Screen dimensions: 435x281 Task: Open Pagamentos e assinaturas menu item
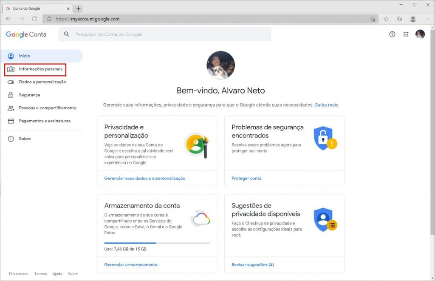(x=45, y=121)
